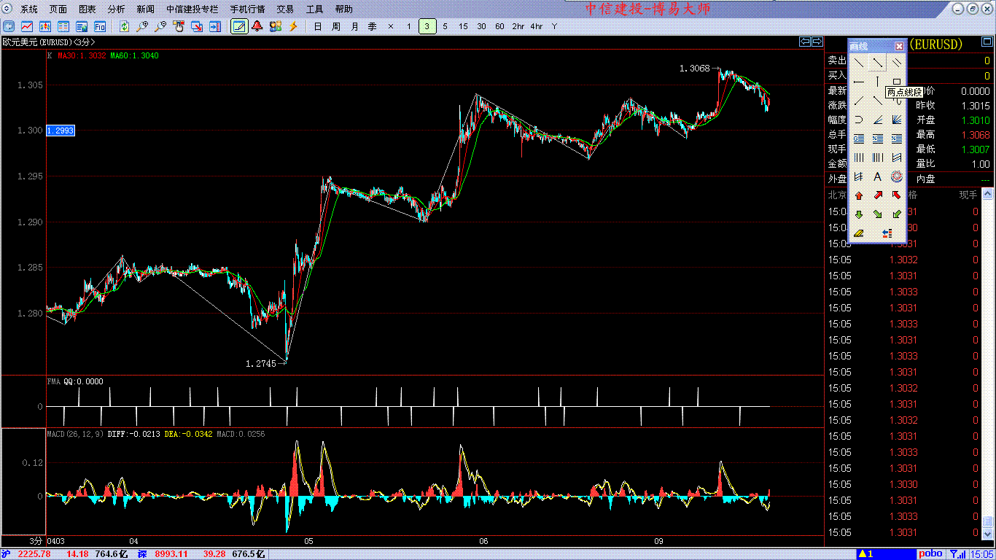
Task: Select the G retracement lines tool
Action: pyautogui.click(x=859, y=139)
